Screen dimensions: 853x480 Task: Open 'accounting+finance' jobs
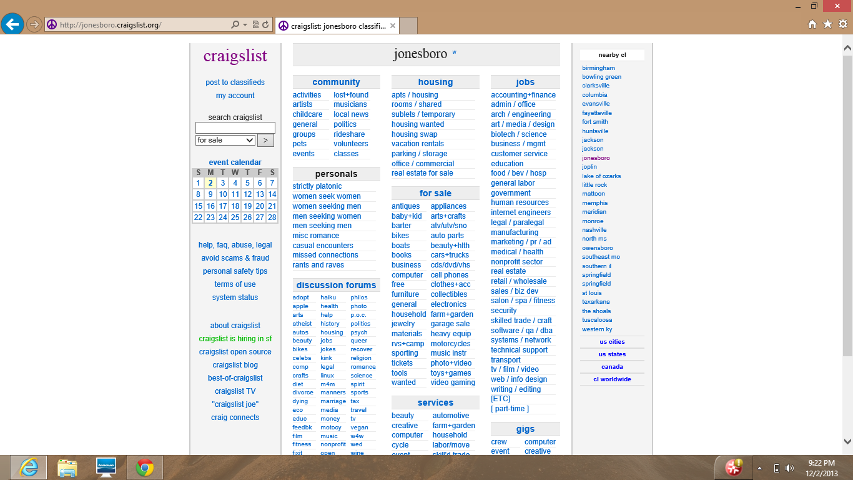[523, 95]
